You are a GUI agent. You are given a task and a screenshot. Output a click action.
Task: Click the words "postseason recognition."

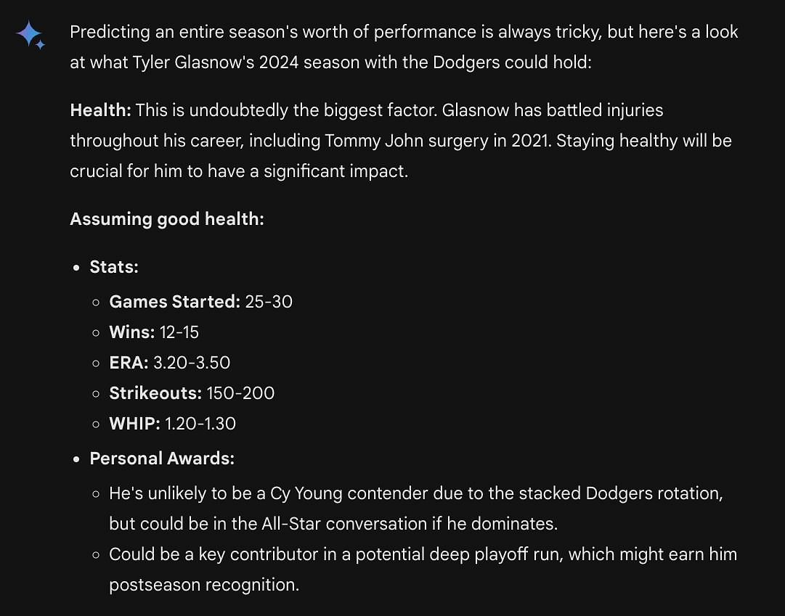pyautogui.click(x=204, y=585)
